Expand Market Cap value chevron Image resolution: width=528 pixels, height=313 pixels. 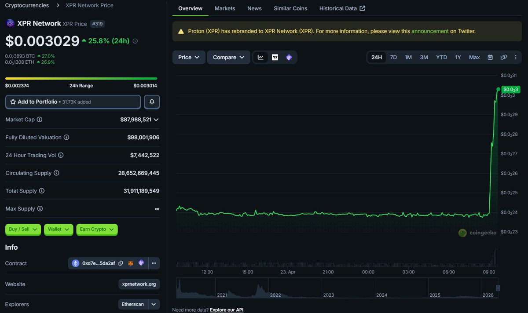[x=156, y=120]
